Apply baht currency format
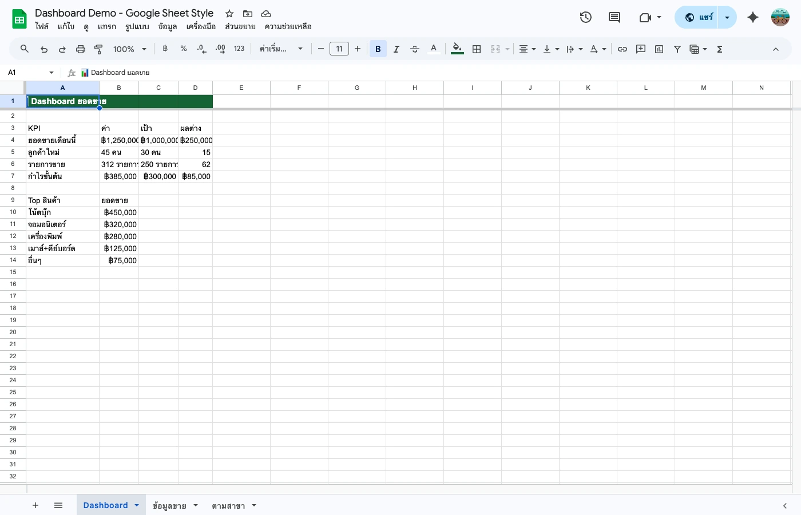This screenshot has height=515, width=801. pos(165,49)
